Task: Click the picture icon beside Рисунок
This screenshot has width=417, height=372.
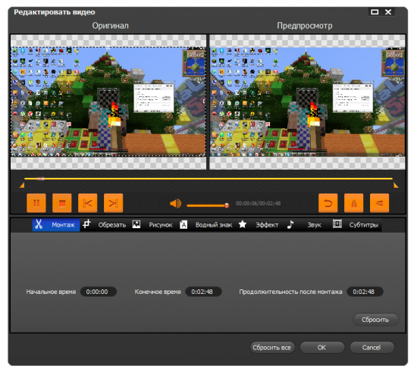Action: [136, 224]
